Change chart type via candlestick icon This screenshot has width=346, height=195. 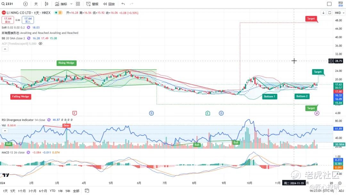(46, 4)
